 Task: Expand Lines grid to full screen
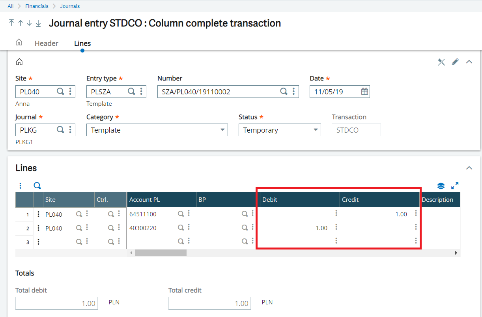tap(455, 186)
